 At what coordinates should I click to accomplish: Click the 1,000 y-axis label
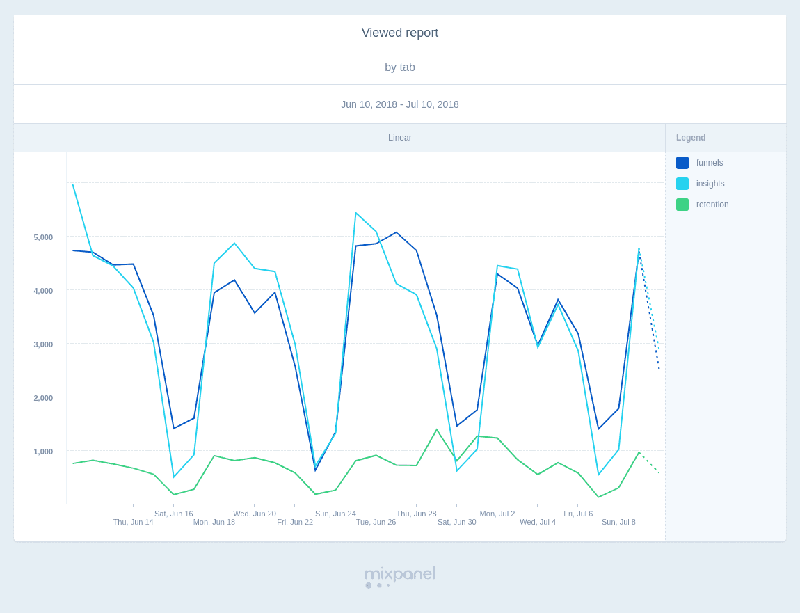tap(43, 452)
